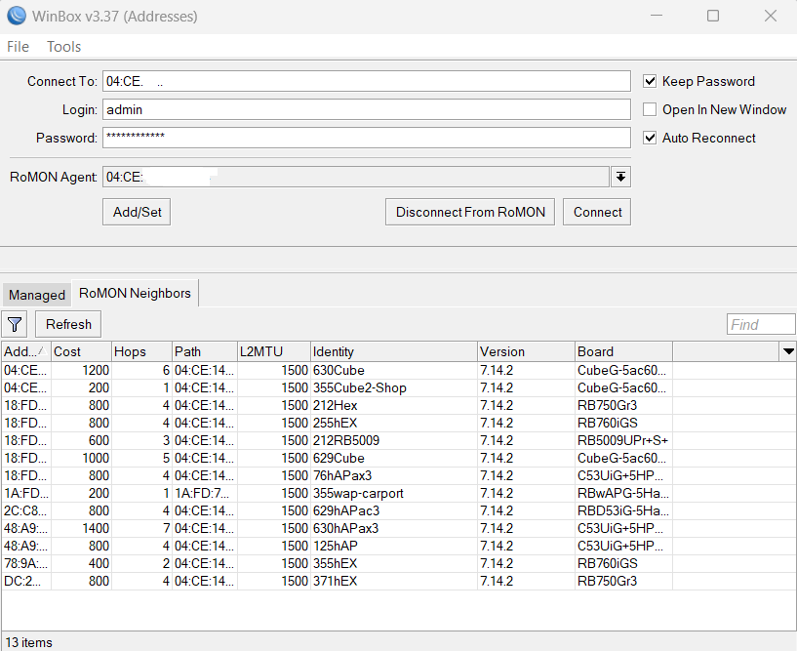797x651 pixels.
Task: Select the 355wap-carport row
Action: point(398,493)
